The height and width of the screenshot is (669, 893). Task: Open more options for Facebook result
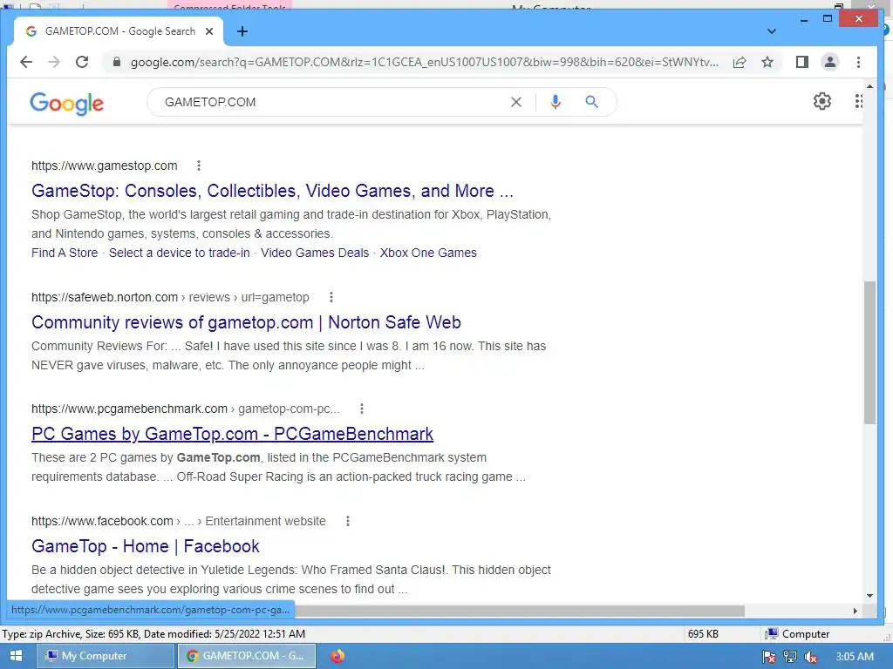pos(348,521)
